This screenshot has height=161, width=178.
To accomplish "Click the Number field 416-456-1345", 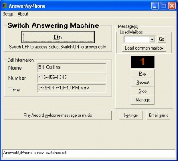I will tap(72, 78).
